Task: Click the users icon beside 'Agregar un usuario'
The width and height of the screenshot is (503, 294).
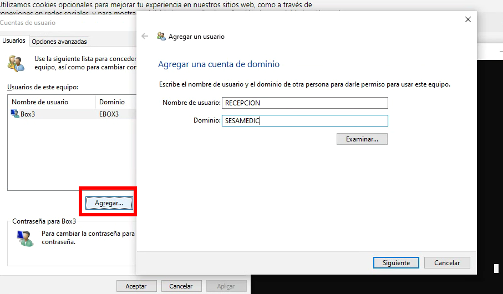Action: tap(161, 37)
